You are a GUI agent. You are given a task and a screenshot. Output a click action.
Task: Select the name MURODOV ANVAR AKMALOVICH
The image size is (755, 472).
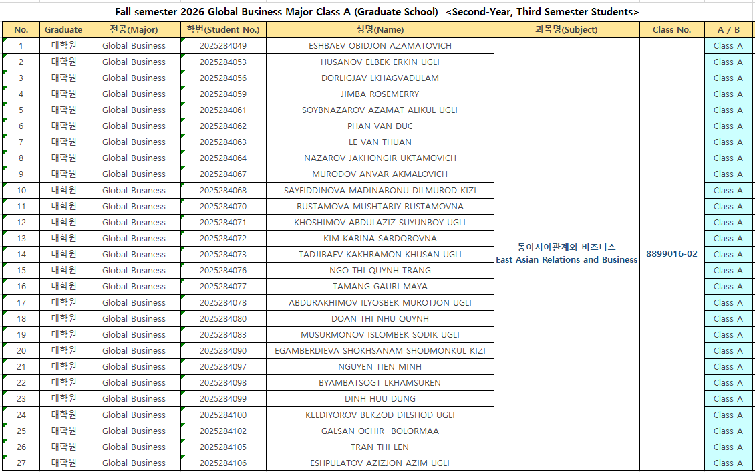380,174
